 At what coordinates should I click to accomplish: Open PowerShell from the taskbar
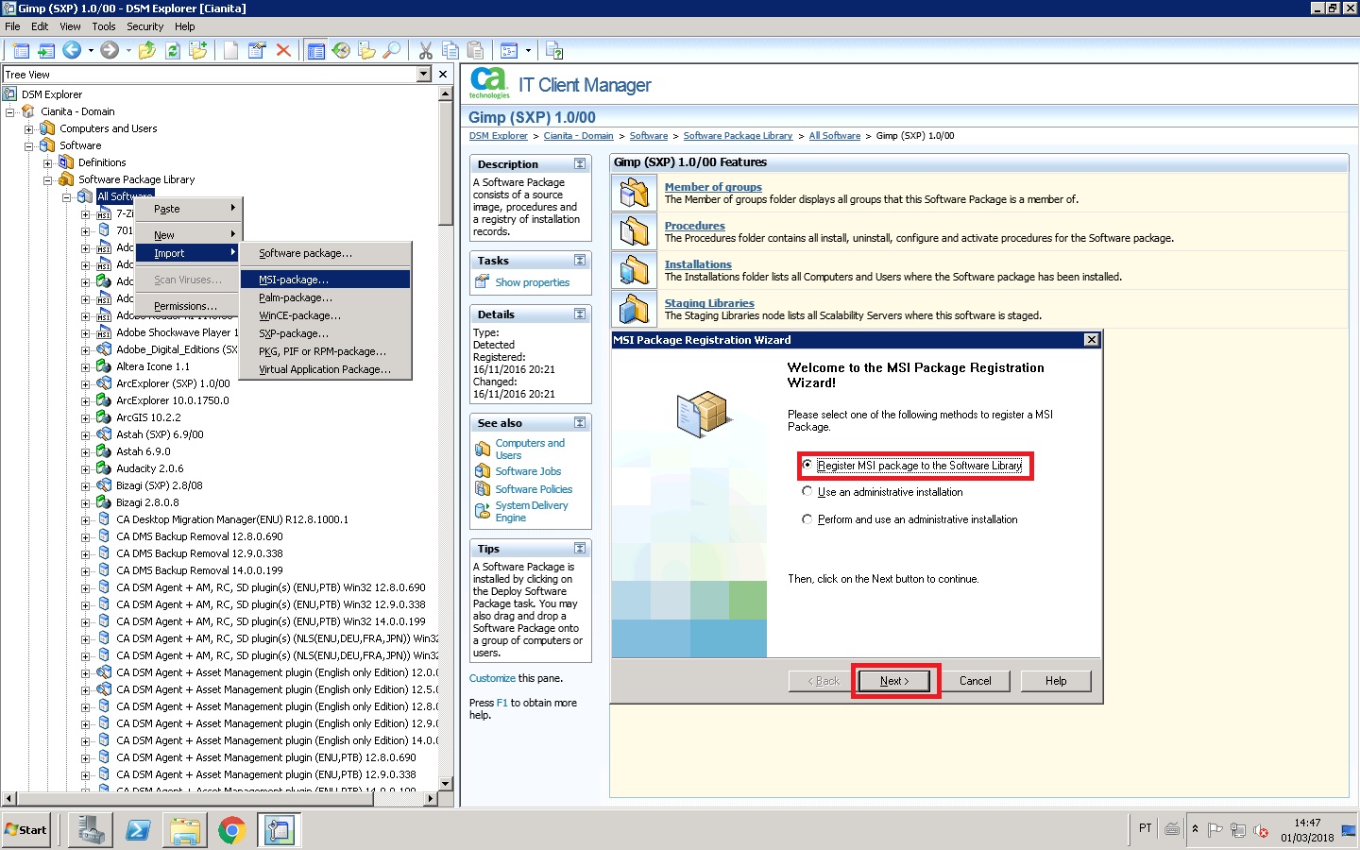(138, 830)
